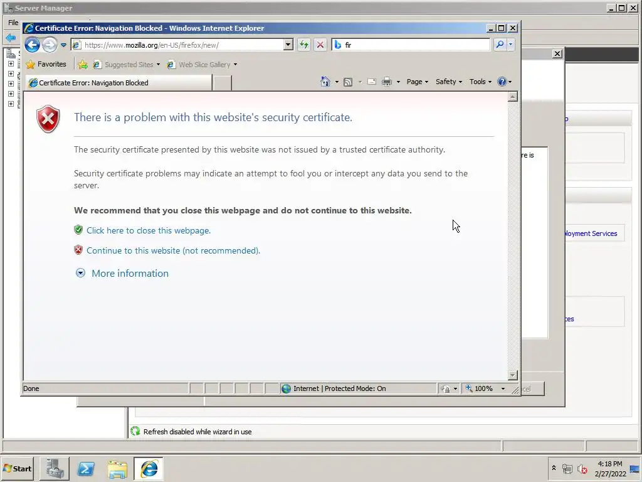This screenshot has width=642, height=482.
Task: Open the Home button dropdown arrow
Action: pyautogui.click(x=337, y=82)
